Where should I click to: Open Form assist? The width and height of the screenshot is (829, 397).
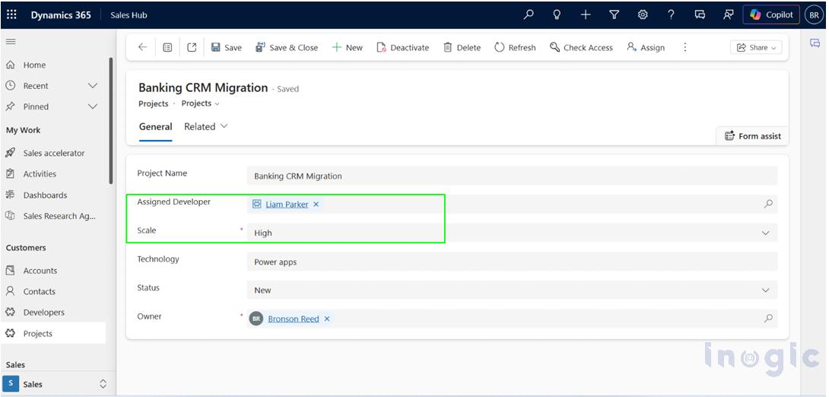(x=753, y=136)
